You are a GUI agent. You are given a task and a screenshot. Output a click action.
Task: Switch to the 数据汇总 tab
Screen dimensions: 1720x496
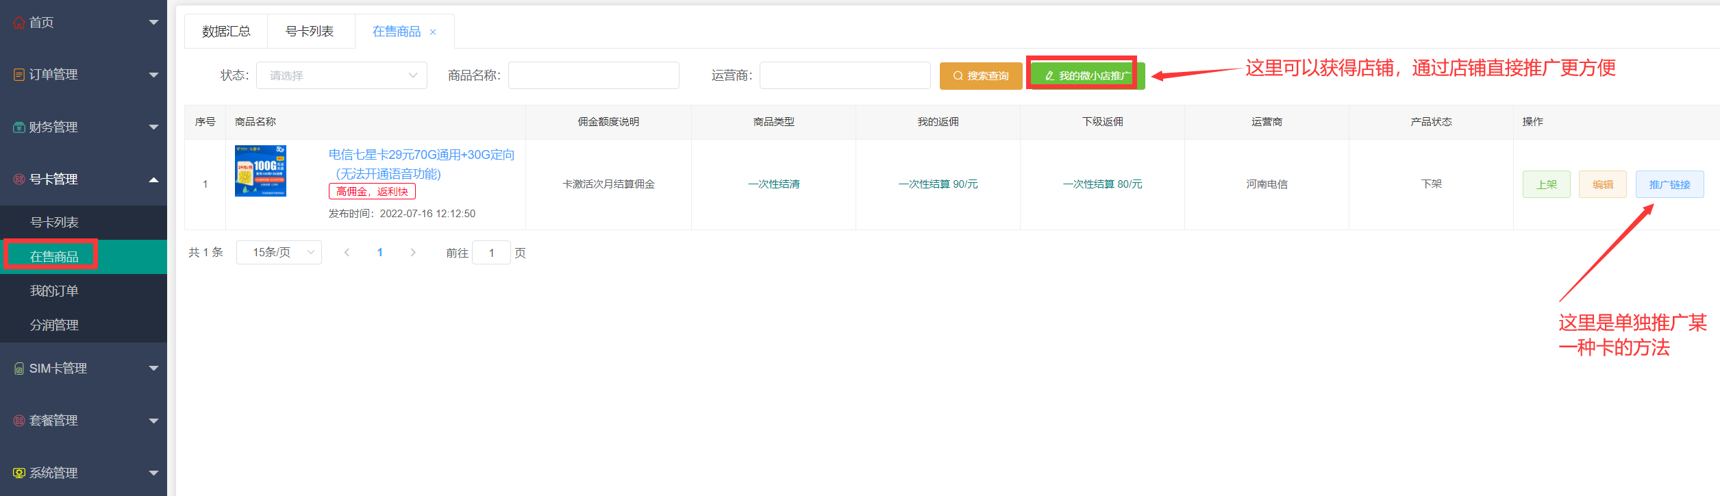(226, 32)
